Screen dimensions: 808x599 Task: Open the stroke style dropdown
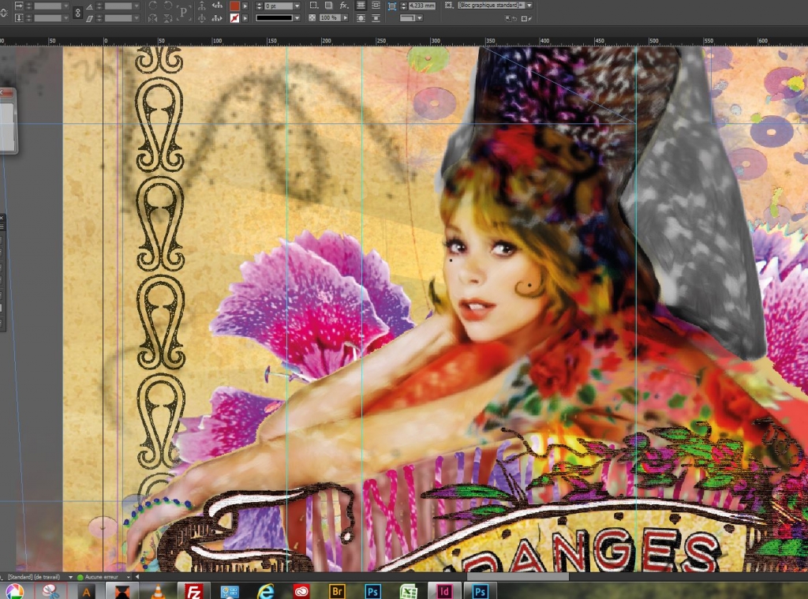[297, 18]
